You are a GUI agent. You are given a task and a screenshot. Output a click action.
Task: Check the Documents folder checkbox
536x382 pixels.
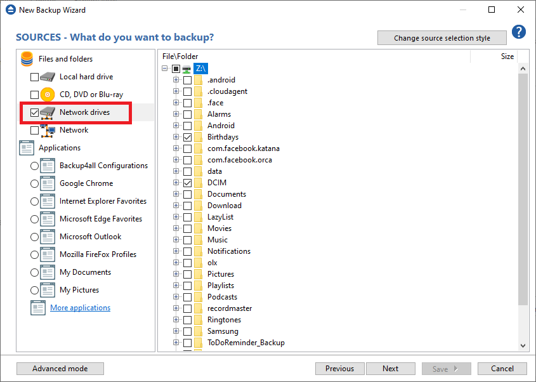click(x=187, y=195)
